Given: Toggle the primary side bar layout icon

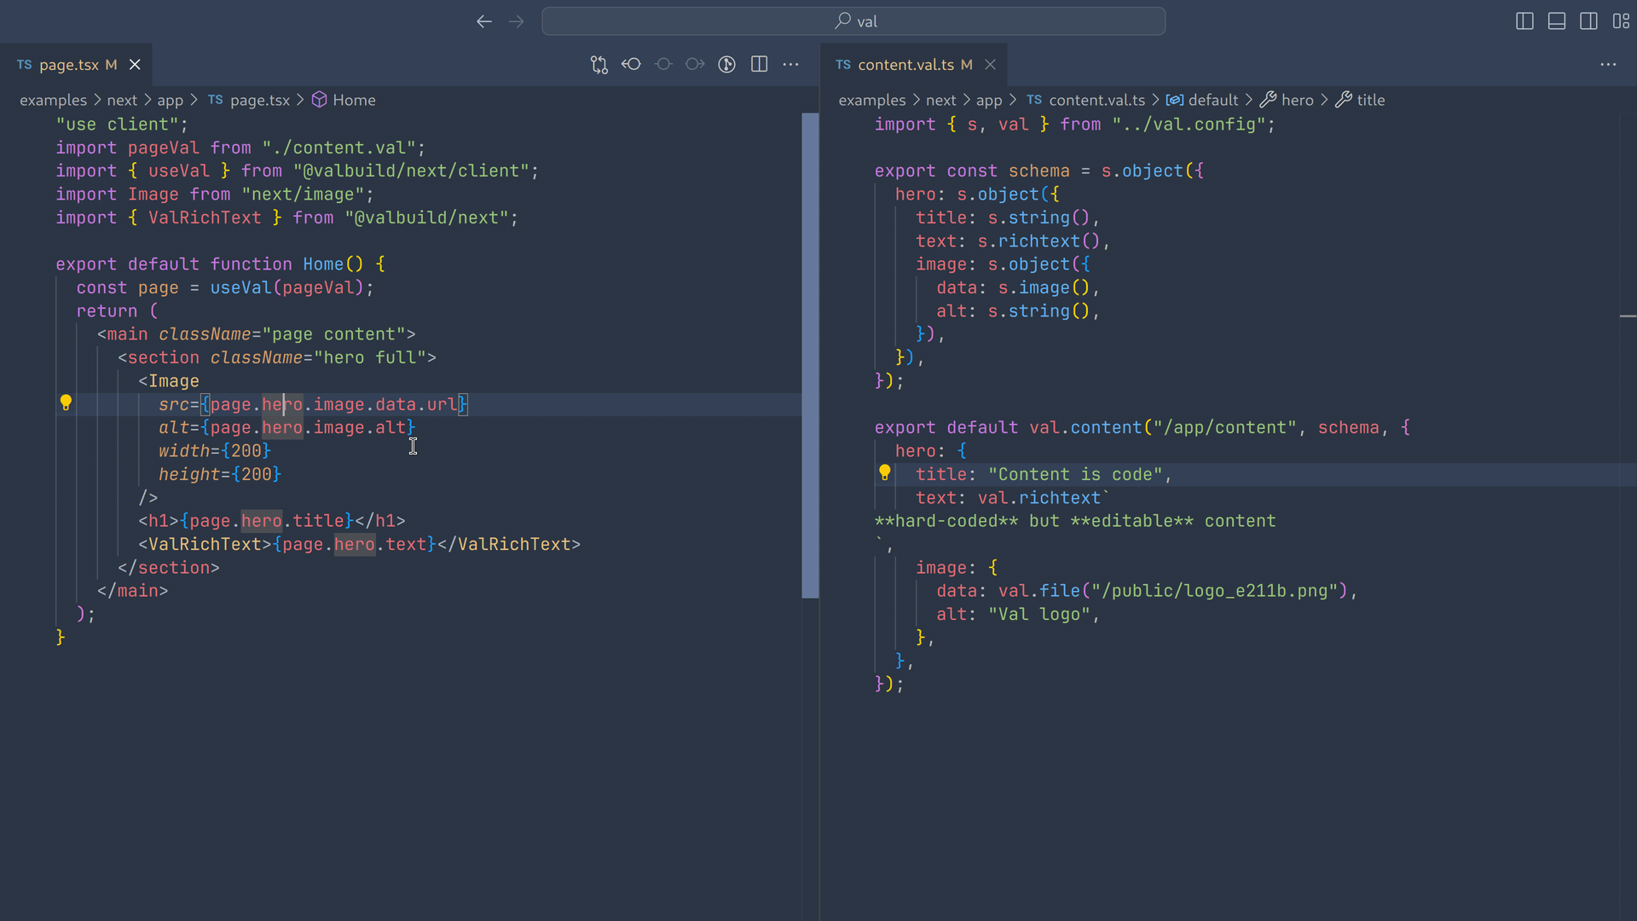Looking at the screenshot, I should [x=1524, y=21].
